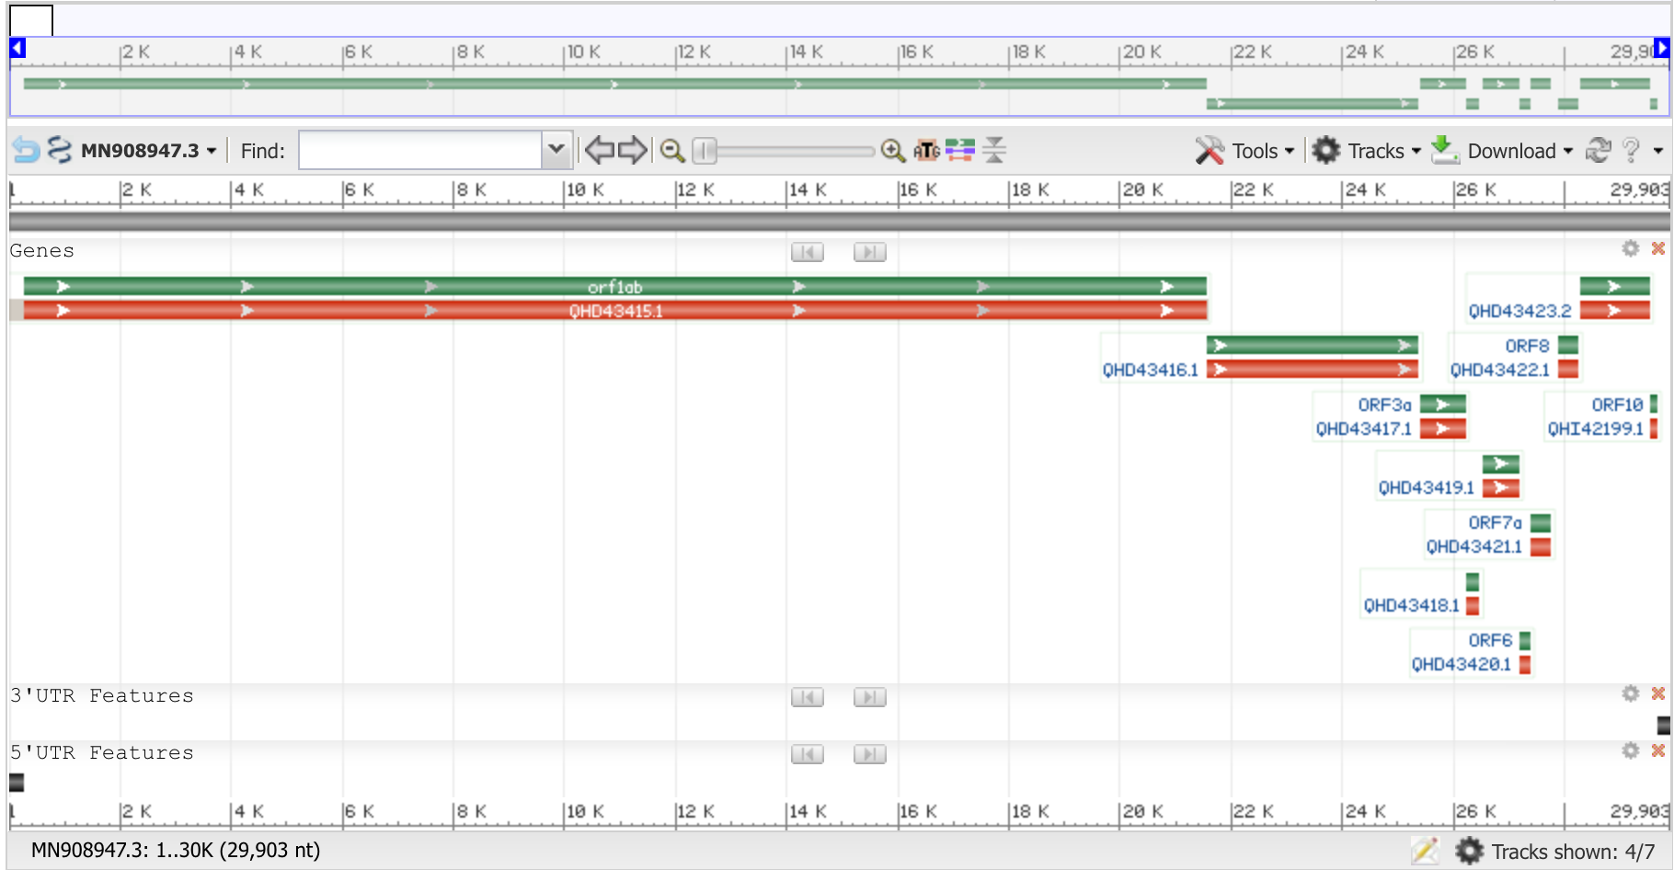Click the QHD43417.1 label
The height and width of the screenshot is (870, 1674).
pos(1364,429)
